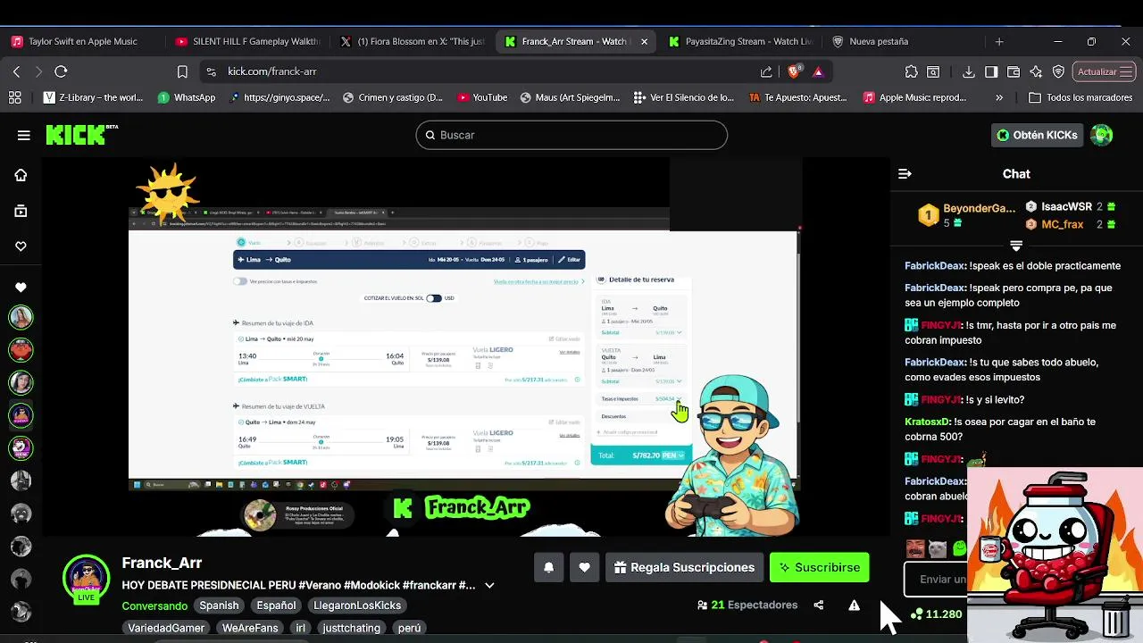This screenshot has height=643, width=1143.
Task: Go back in browser history
Action: tap(16, 71)
